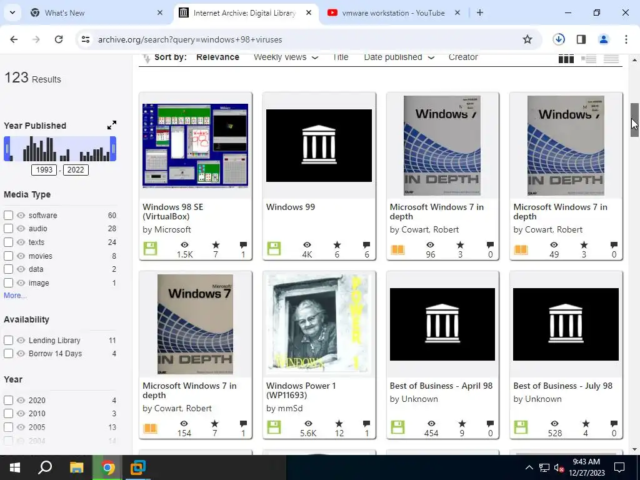Open a new browser tab

pyautogui.click(x=480, y=12)
